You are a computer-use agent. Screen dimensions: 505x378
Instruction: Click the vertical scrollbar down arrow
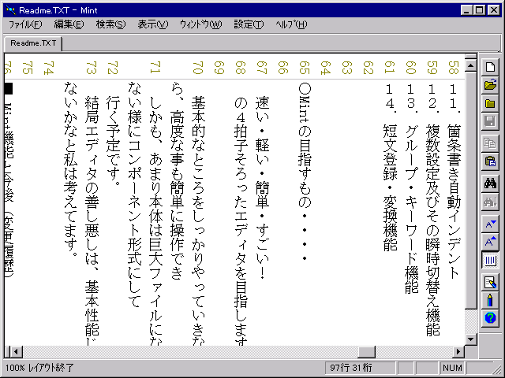(x=470, y=339)
